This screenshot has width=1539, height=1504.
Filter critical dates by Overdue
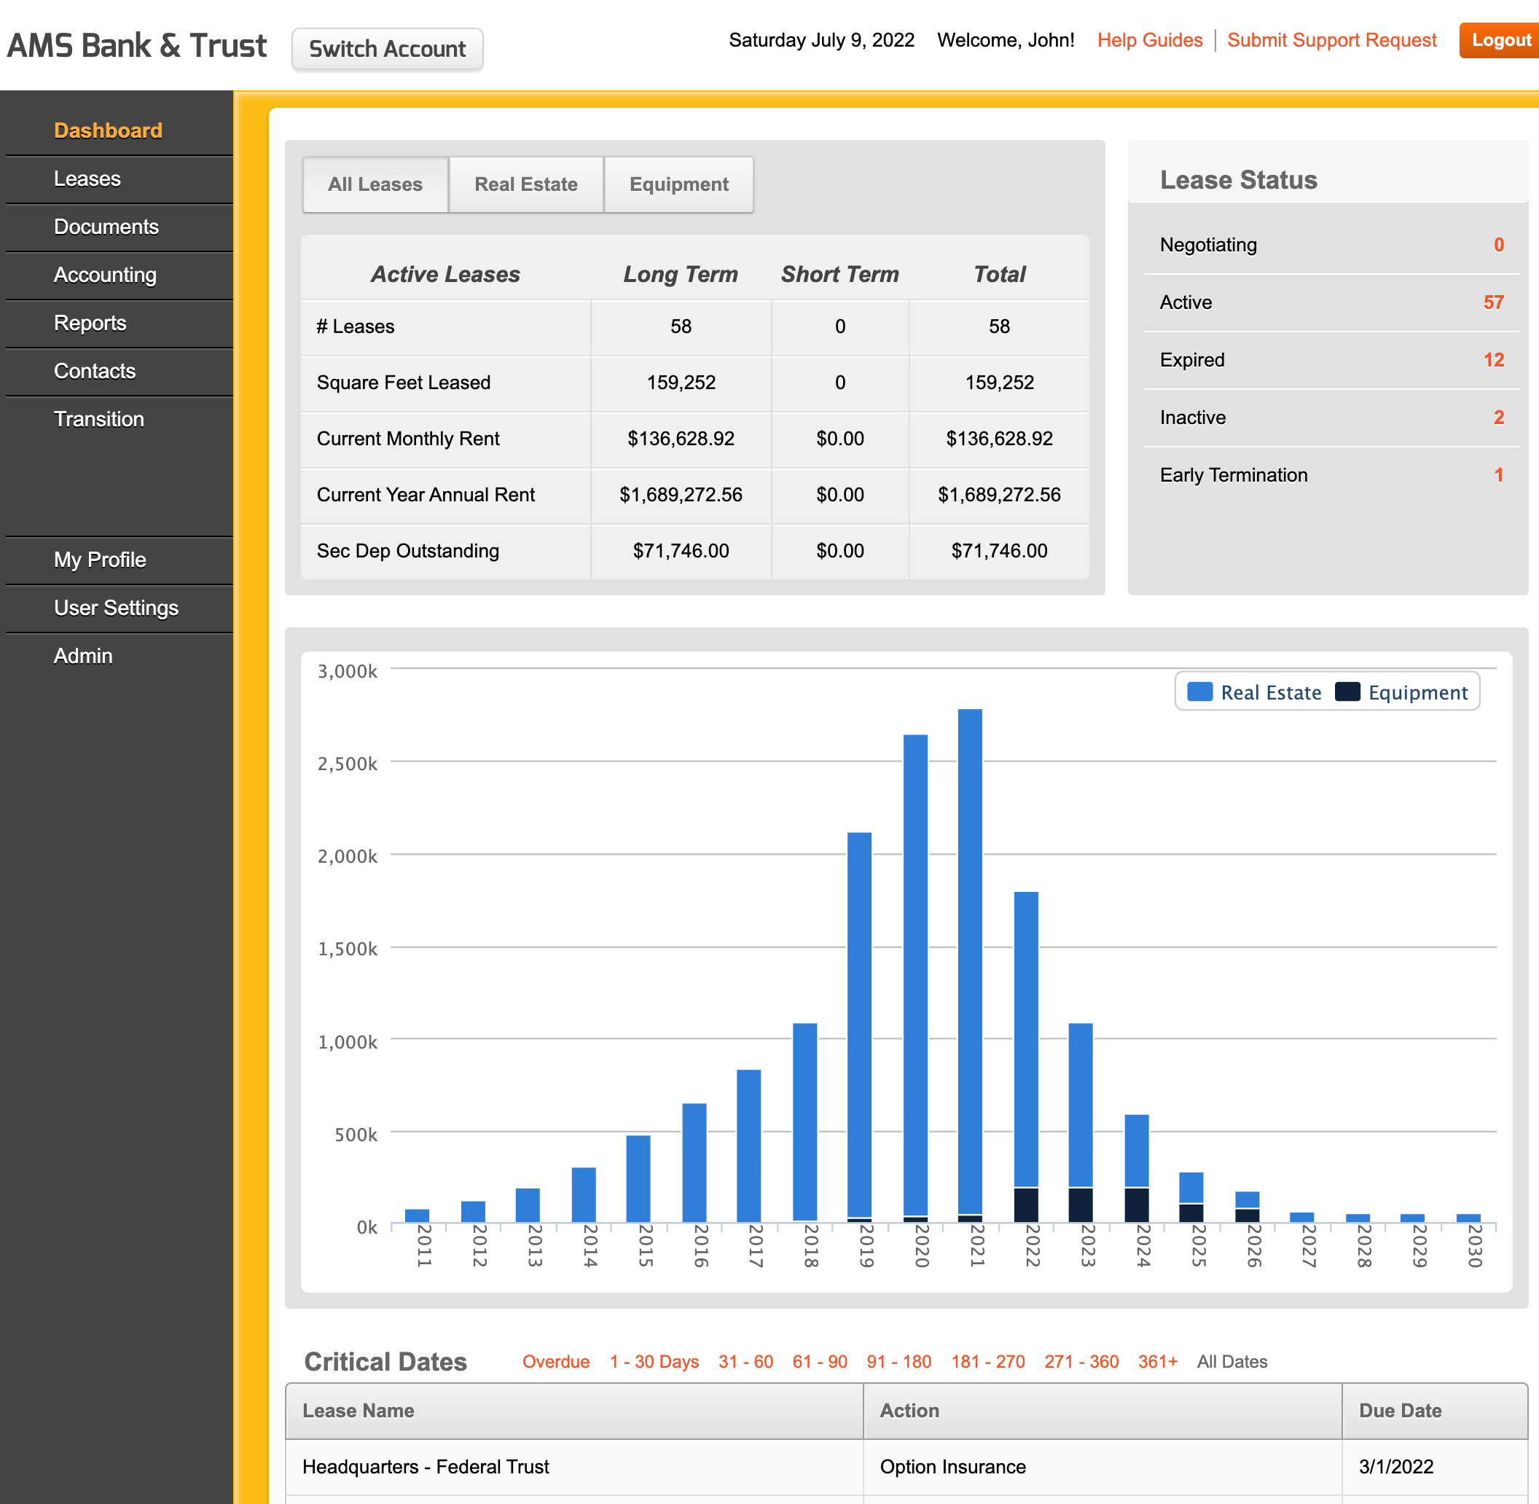tap(555, 1362)
